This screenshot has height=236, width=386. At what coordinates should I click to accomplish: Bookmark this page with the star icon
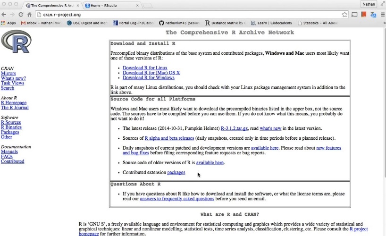click(344, 15)
